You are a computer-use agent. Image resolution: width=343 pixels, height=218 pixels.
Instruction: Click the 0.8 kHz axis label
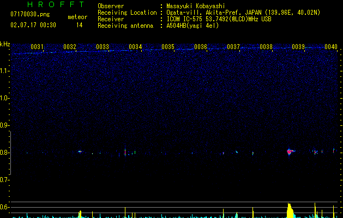click(x=5, y=153)
